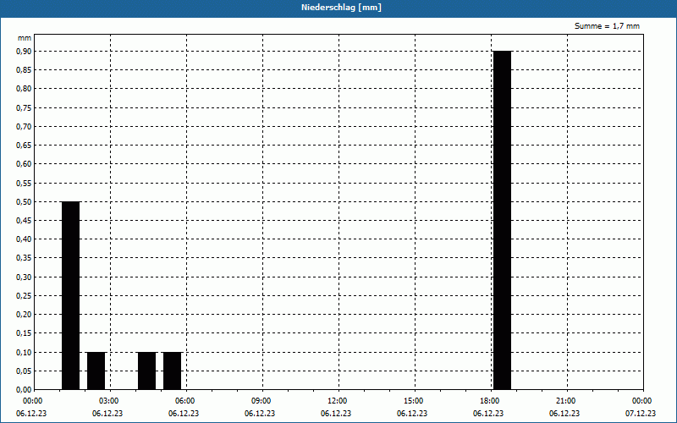Click the 18:00 time axis label

click(490, 401)
